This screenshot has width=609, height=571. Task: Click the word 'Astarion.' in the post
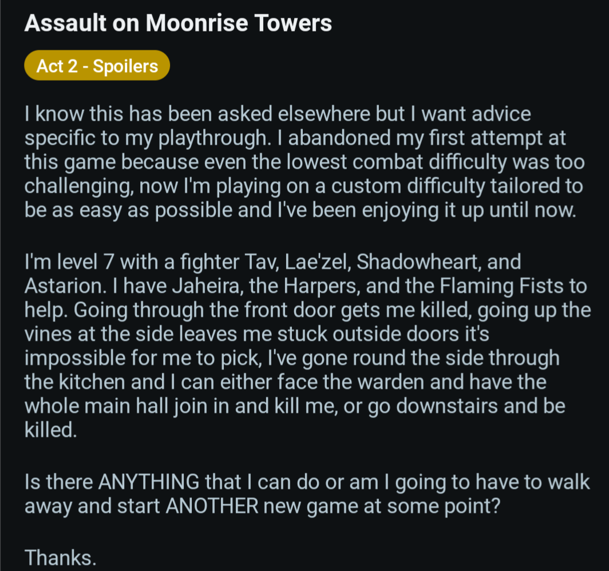(65, 286)
